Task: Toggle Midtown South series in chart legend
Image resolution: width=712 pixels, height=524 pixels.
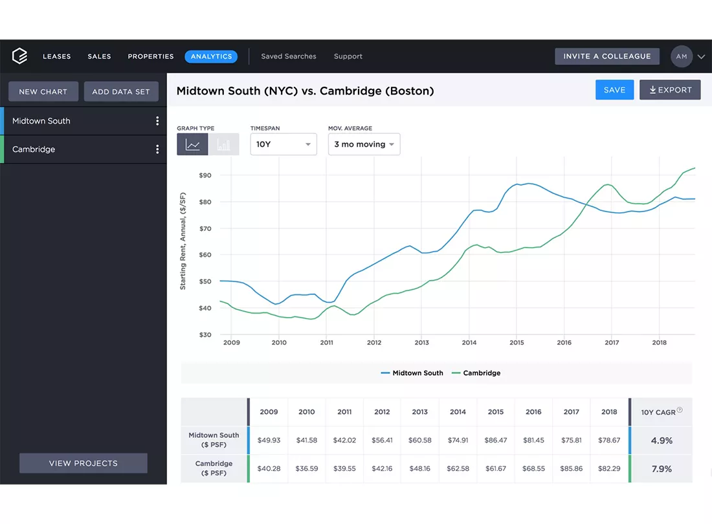Action: (412, 373)
